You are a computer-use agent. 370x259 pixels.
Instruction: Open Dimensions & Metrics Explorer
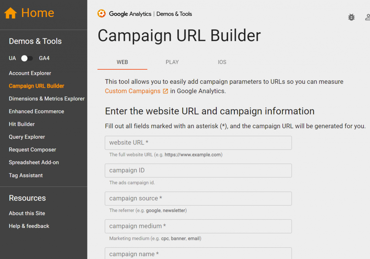(x=47, y=98)
